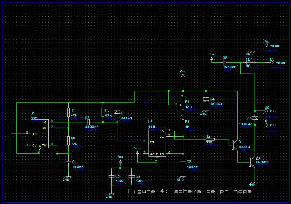The width and height of the screenshot is (291, 204).
Task: Click resistor R3 symbol
Action: [103, 112]
